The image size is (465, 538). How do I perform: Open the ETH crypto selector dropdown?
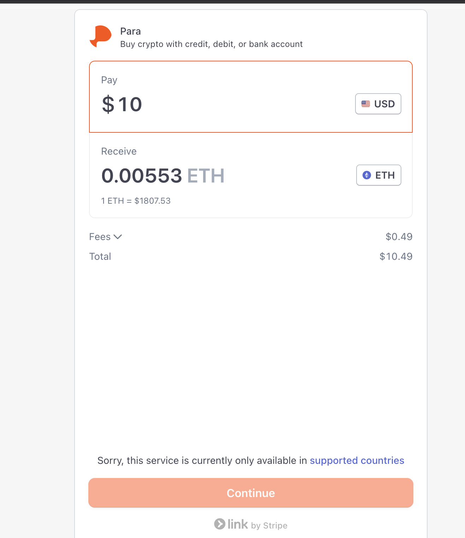coord(378,175)
